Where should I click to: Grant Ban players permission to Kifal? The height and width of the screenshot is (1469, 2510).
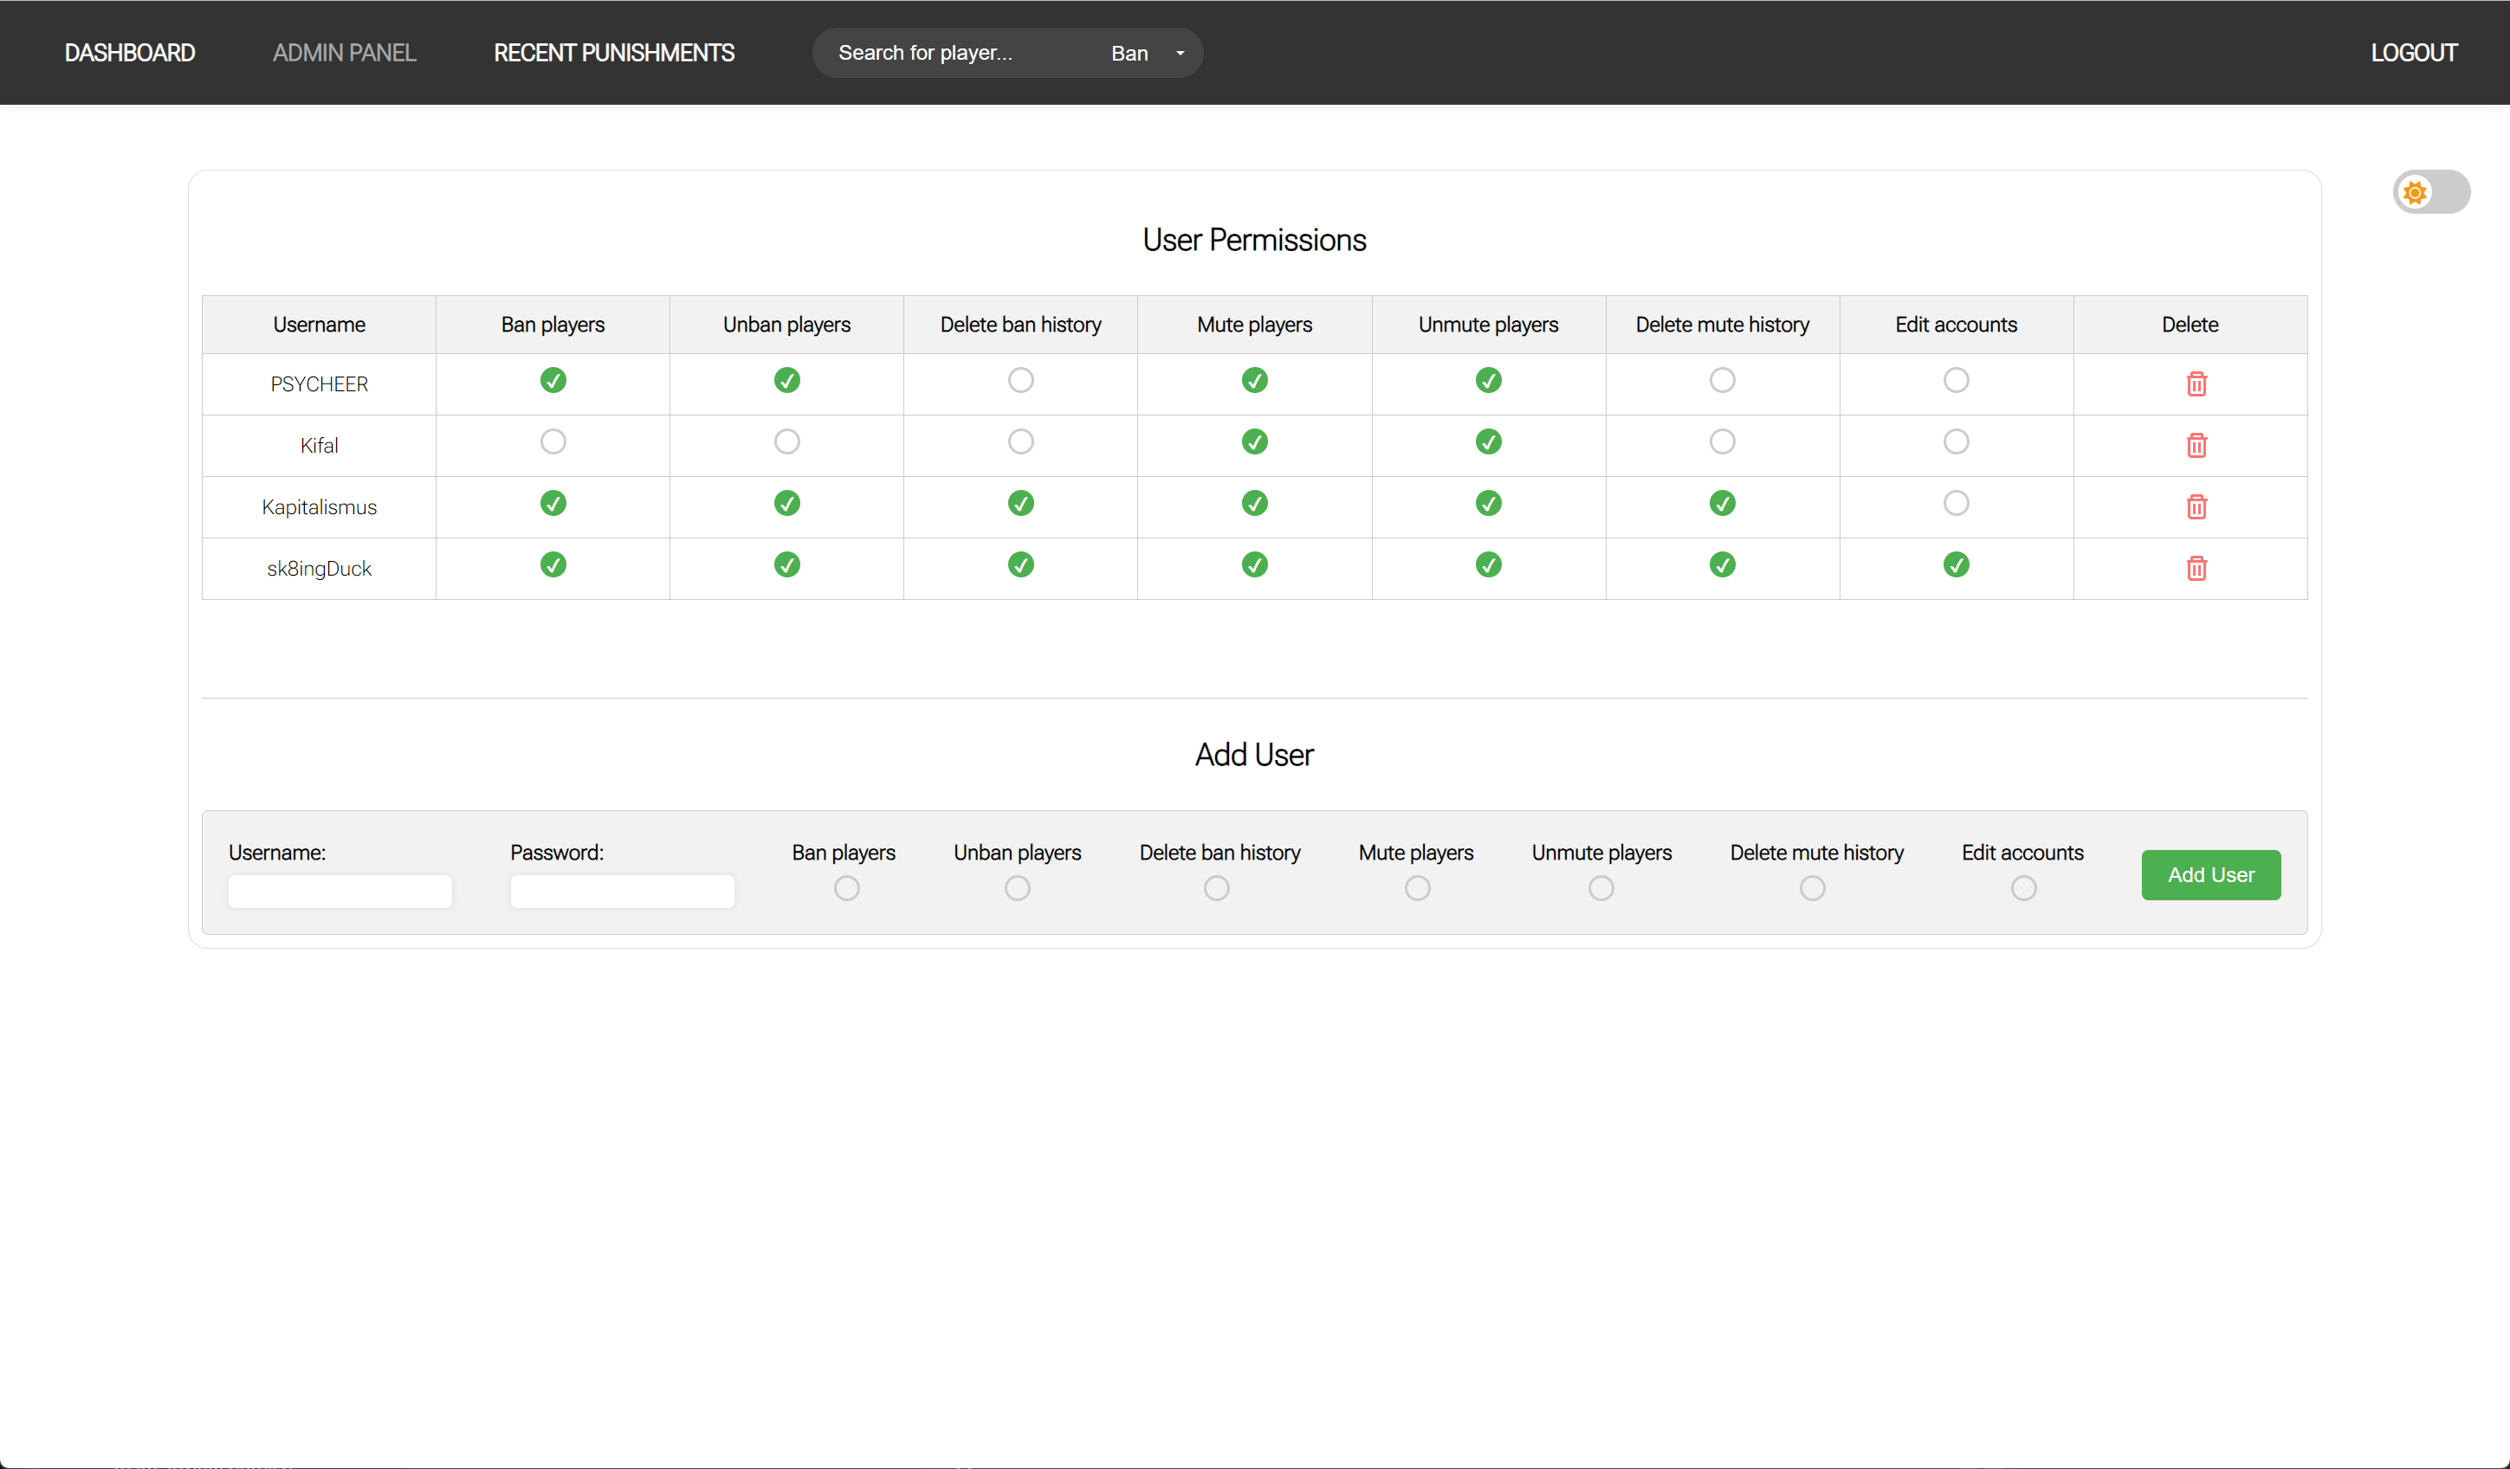coord(553,441)
